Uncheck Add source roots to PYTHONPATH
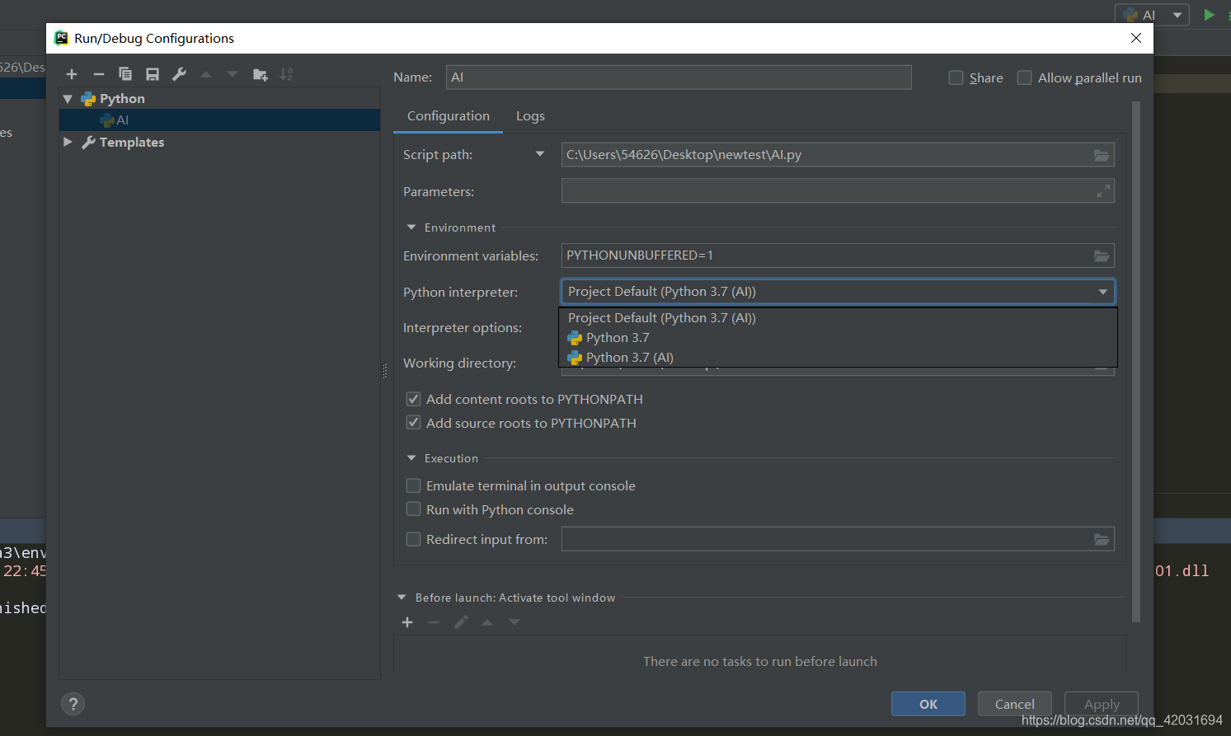This screenshot has width=1231, height=736. pyautogui.click(x=414, y=423)
